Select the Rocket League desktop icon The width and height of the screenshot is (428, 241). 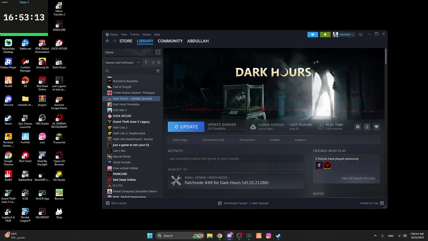(x=25, y=215)
